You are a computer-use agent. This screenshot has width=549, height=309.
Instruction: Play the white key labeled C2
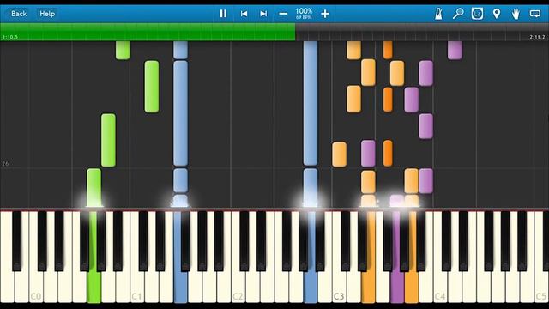tap(238, 288)
